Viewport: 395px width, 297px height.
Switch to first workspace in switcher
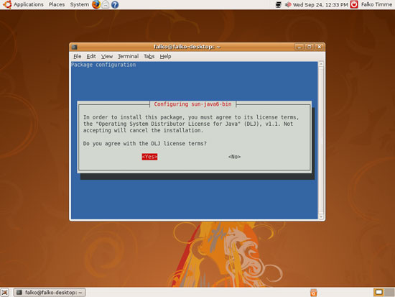[379, 292]
